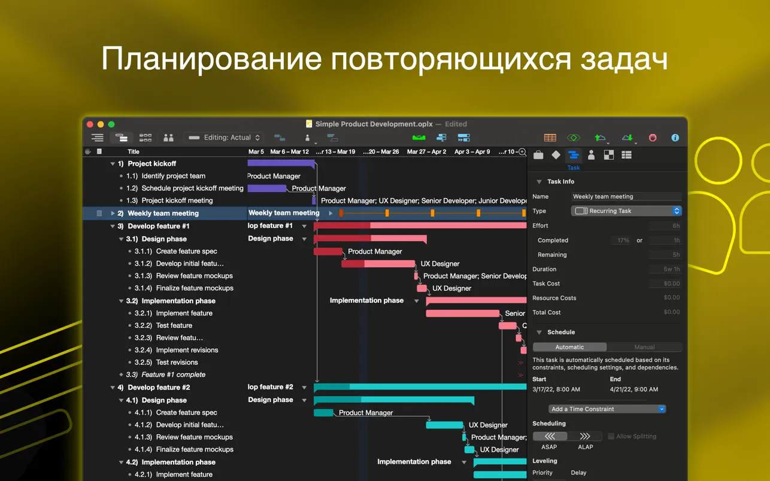Toggle the blue Inspector info icon
Screen dimensions: 770x481
tap(675, 138)
